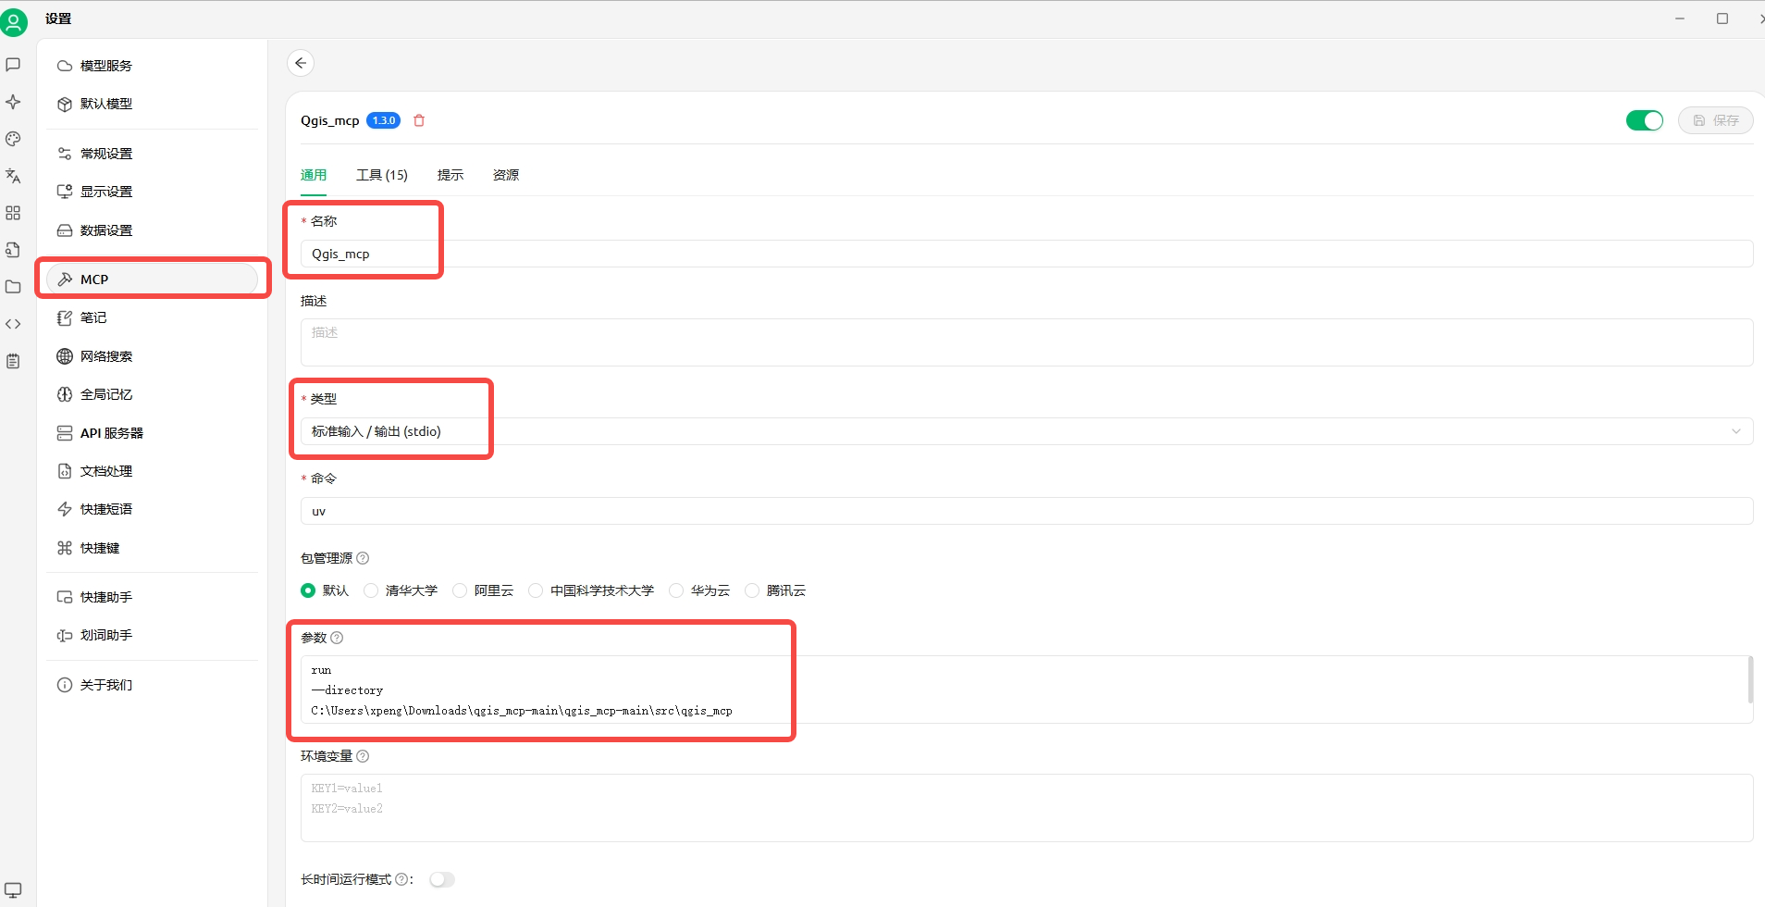
Task: Open the mini apps grid icon
Action: click(13, 213)
